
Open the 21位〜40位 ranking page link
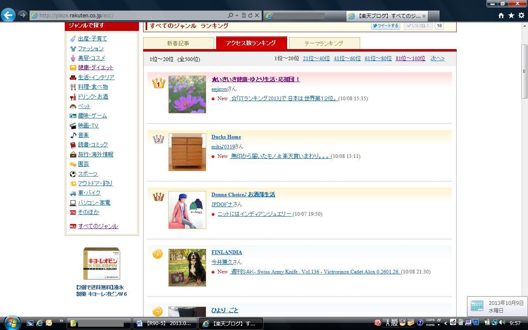click(x=316, y=59)
